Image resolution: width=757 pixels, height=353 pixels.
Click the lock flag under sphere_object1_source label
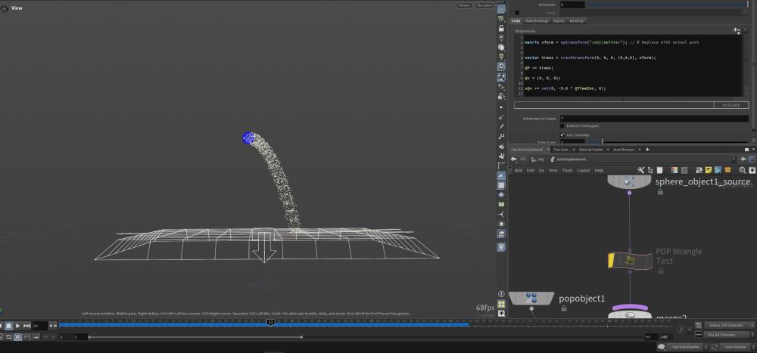660,192
